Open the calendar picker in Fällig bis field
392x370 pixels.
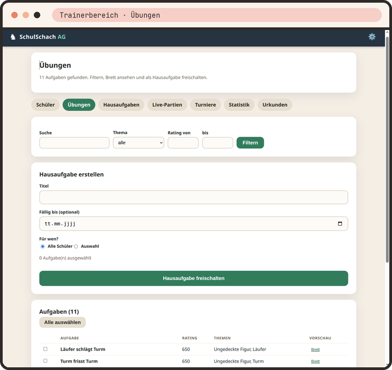340,224
